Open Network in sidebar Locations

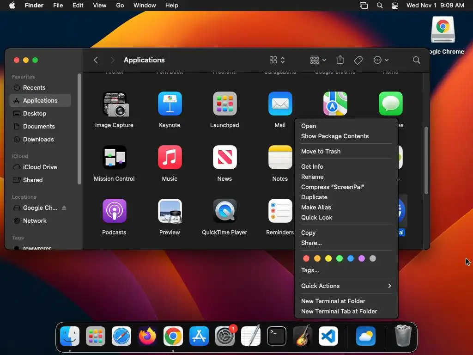tap(40, 220)
